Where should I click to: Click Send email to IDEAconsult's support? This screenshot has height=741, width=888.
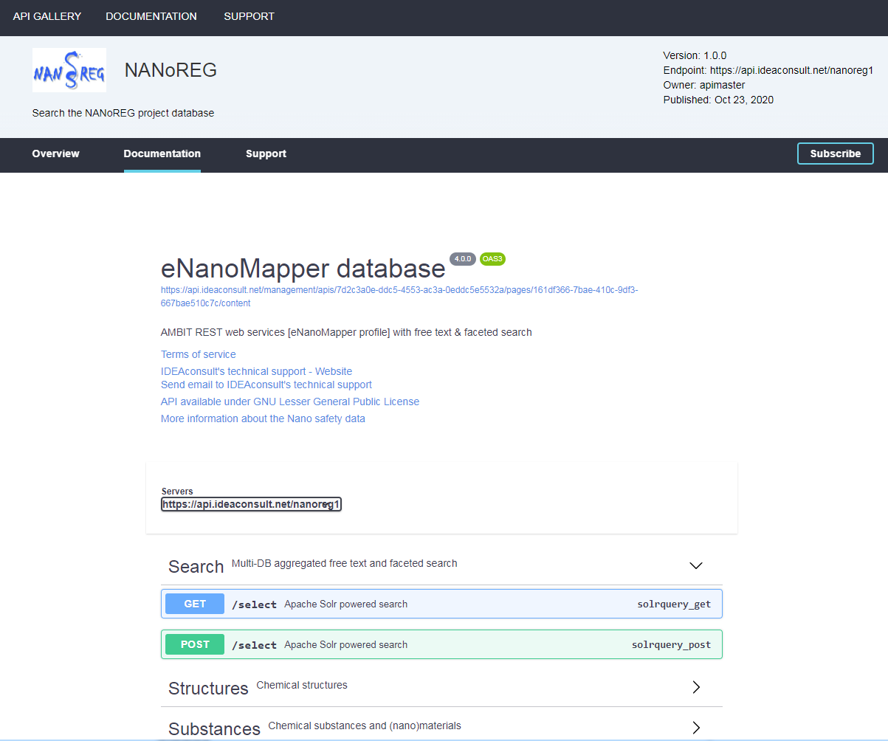(x=266, y=385)
